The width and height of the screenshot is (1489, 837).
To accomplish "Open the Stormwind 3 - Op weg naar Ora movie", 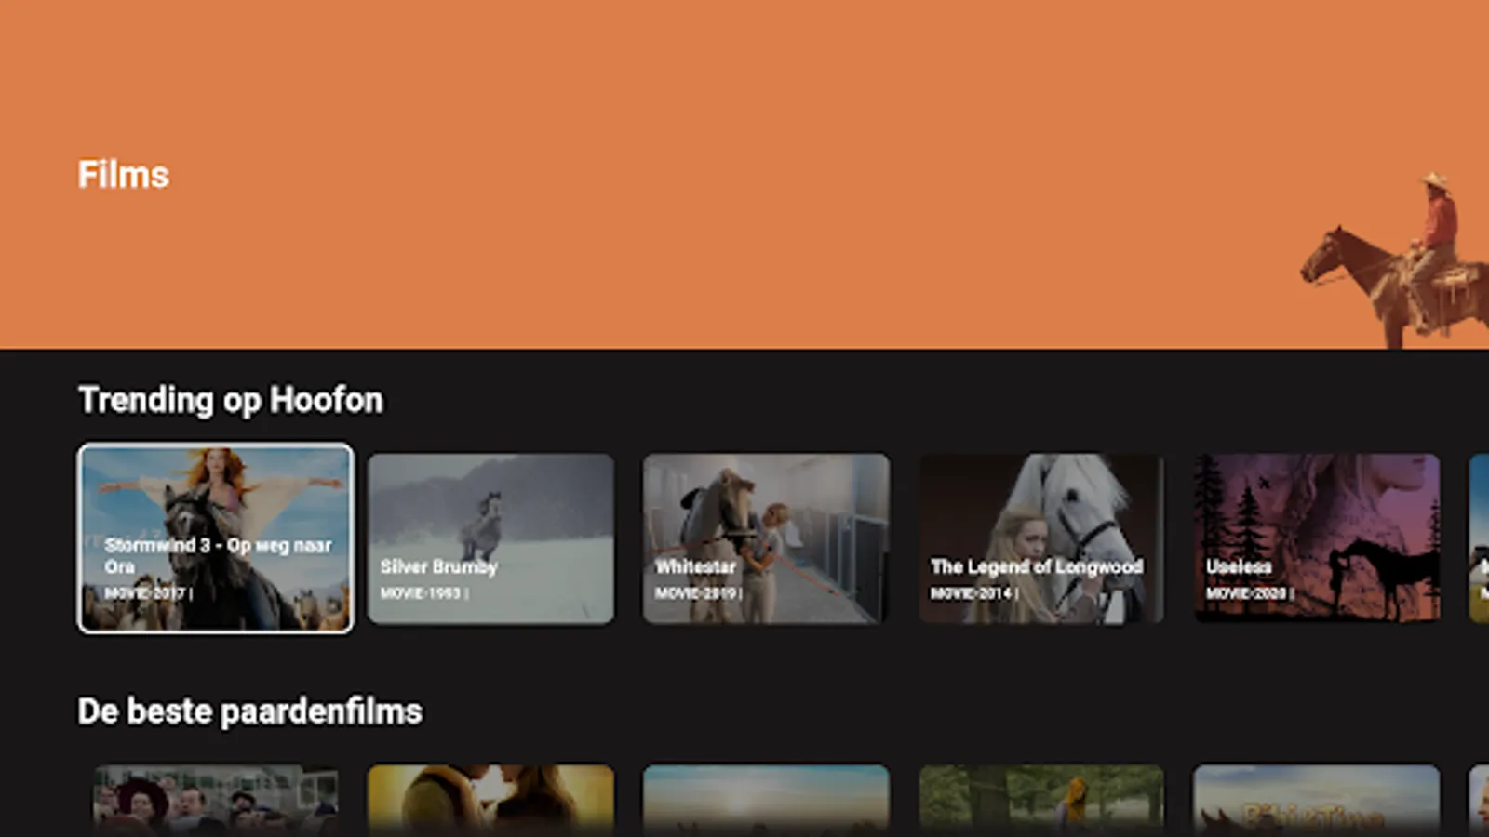I will pos(216,538).
